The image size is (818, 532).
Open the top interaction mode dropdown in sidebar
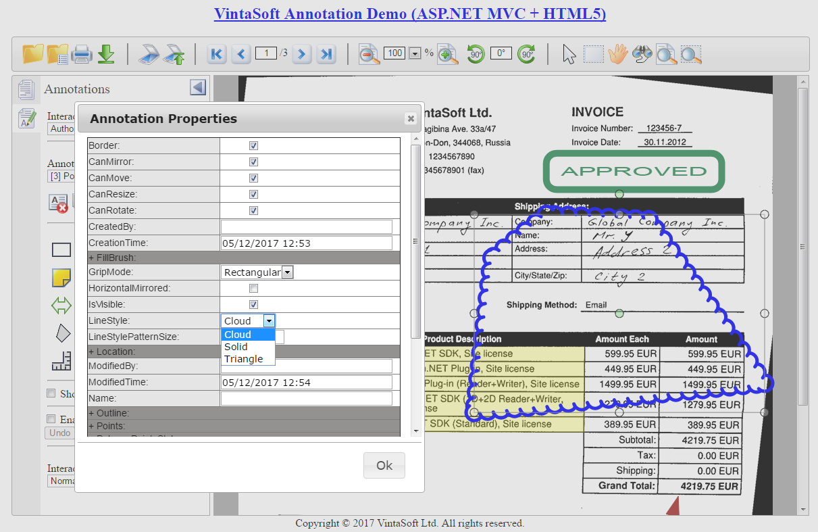(x=61, y=128)
